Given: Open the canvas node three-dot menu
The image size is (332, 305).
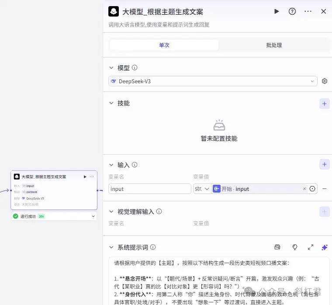Looking at the screenshot, I should click(92, 177).
